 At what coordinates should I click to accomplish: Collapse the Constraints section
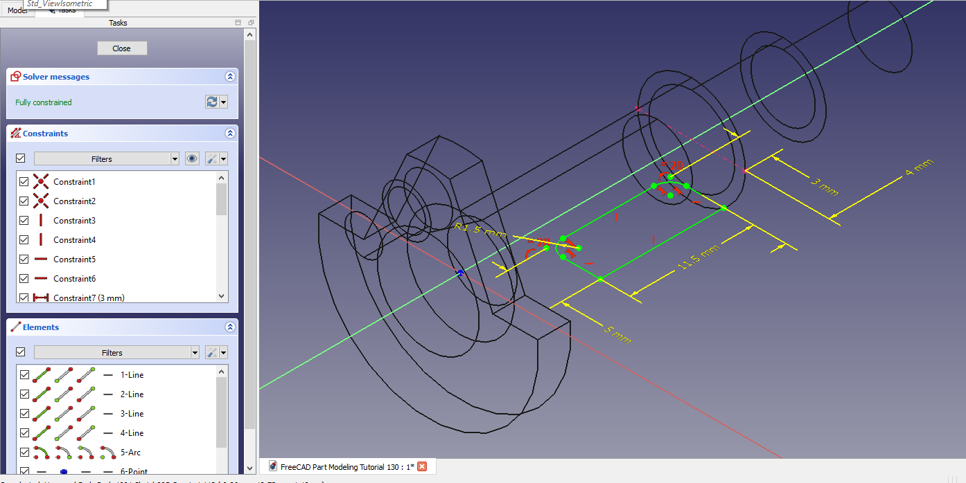pyautogui.click(x=230, y=134)
